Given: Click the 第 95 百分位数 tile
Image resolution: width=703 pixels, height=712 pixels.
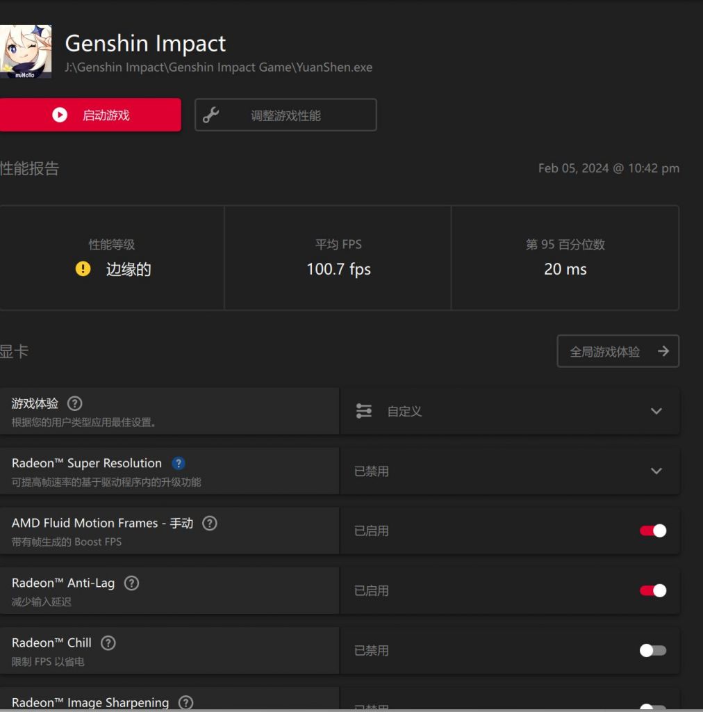Looking at the screenshot, I should point(565,257).
